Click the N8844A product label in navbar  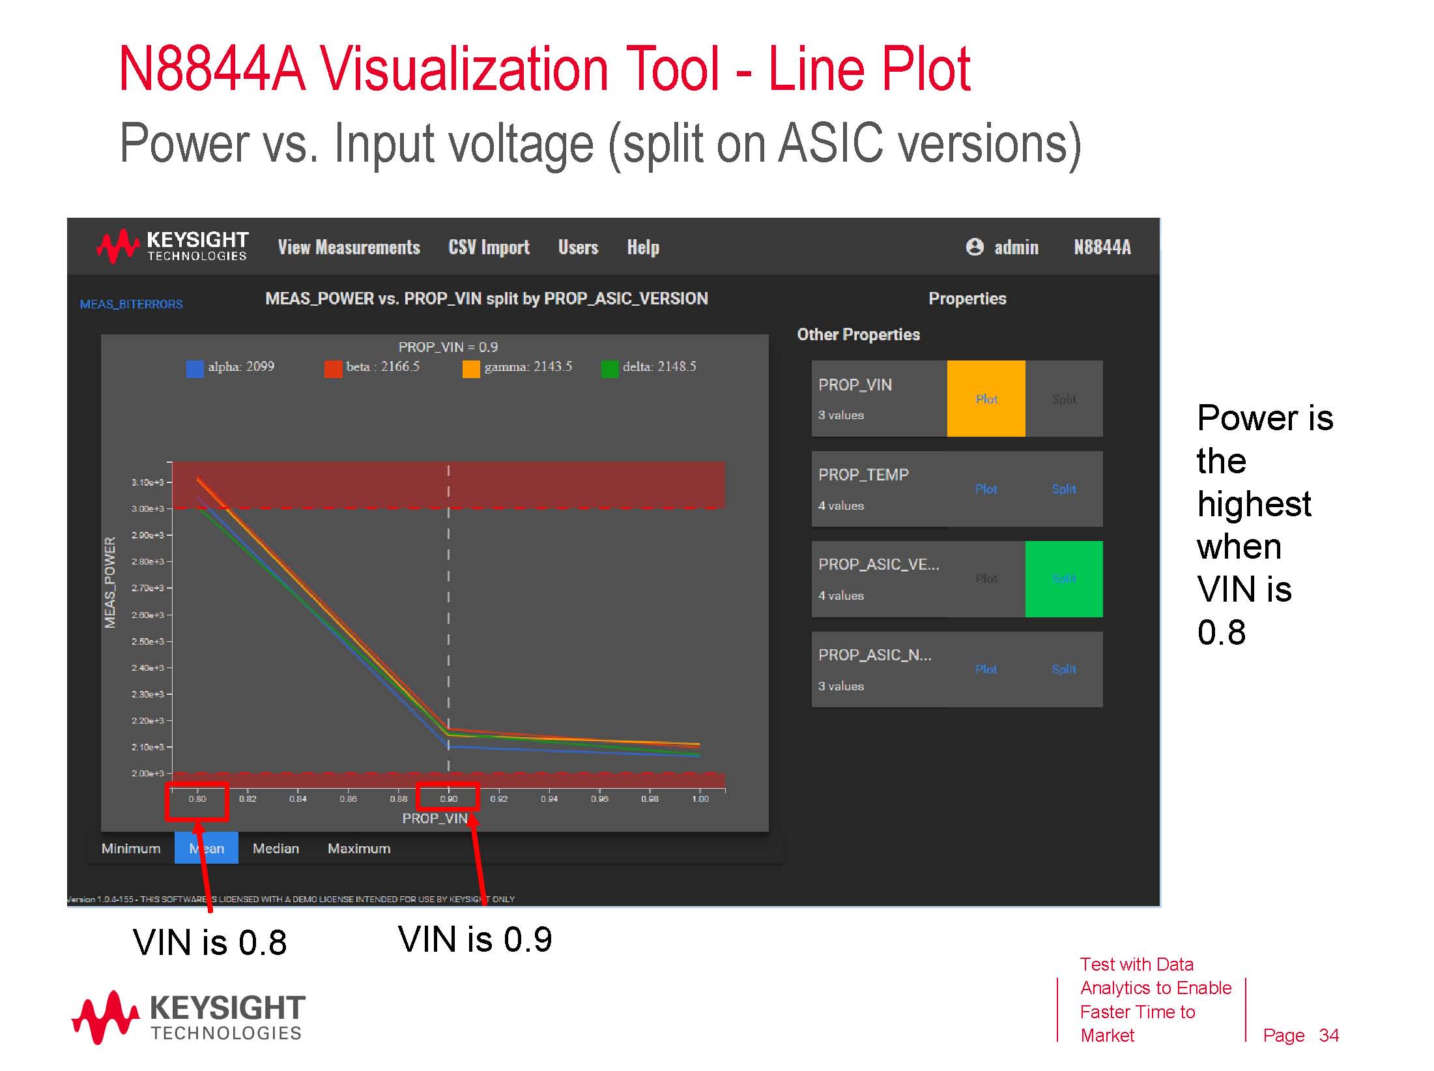click(1102, 247)
